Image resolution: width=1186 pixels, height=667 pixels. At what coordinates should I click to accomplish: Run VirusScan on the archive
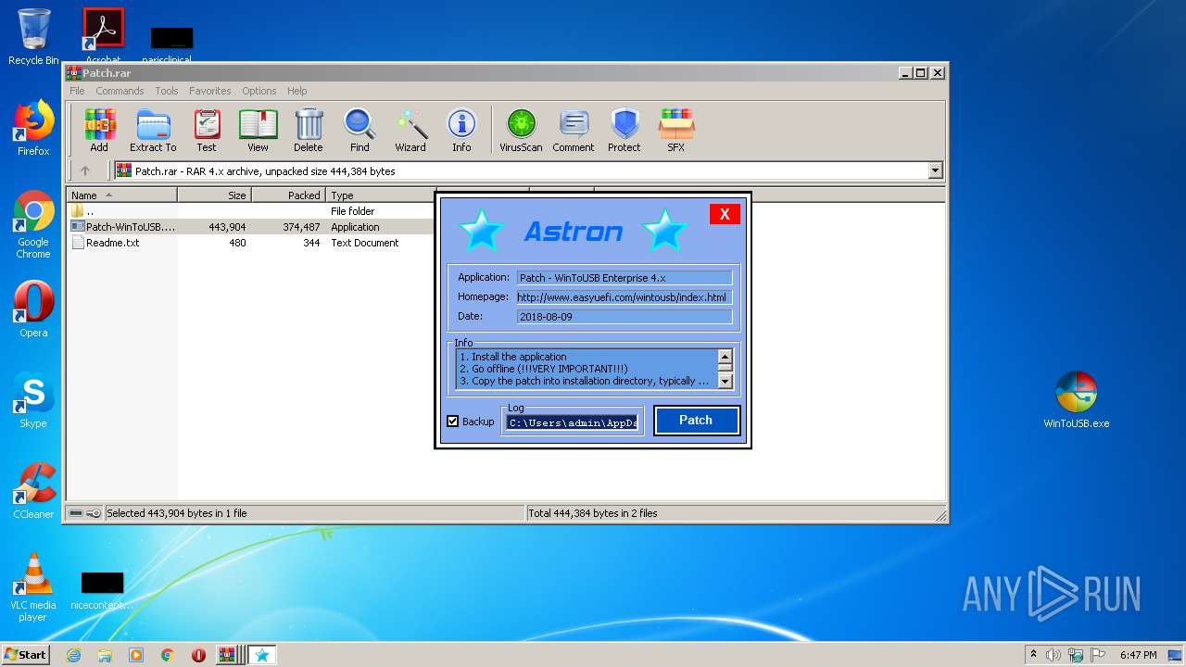coord(521,131)
